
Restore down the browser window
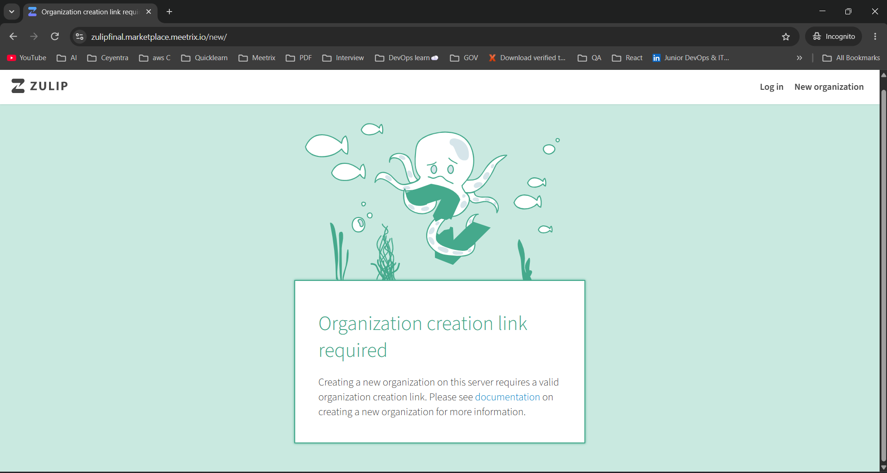(848, 12)
